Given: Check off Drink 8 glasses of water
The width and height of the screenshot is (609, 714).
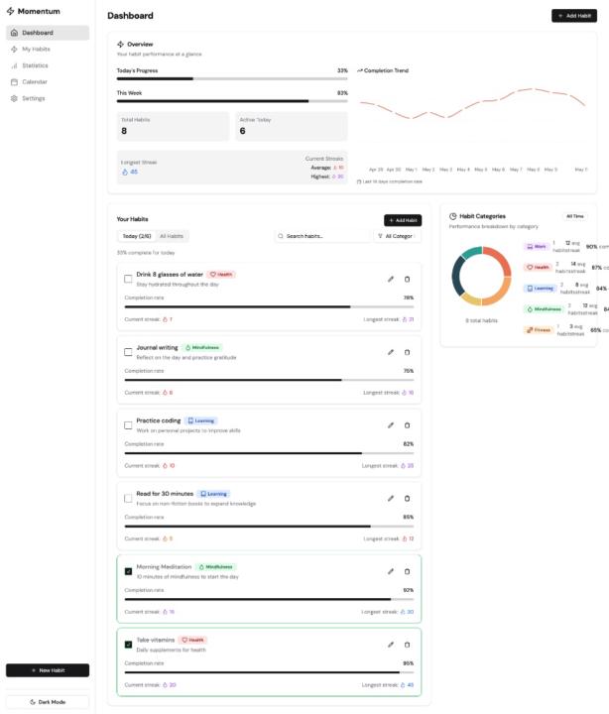Looking at the screenshot, I should (128, 279).
